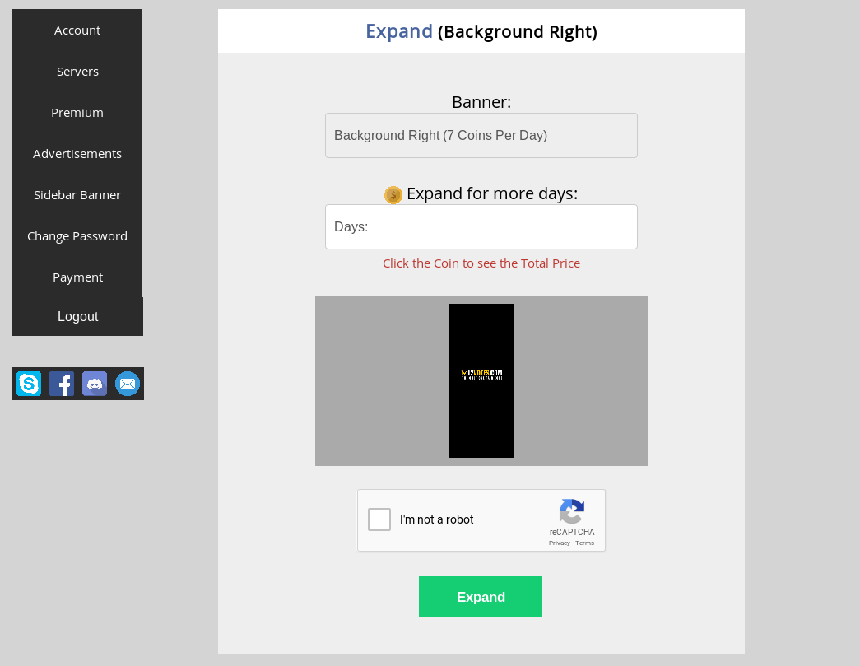Click the L2Votes banner preview image
This screenshot has width=860, height=666.
(x=481, y=380)
